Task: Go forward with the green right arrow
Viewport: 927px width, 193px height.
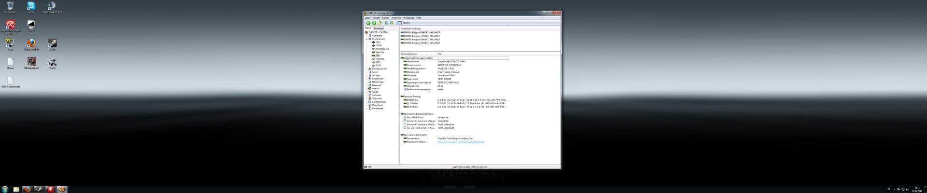Action: click(x=374, y=23)
